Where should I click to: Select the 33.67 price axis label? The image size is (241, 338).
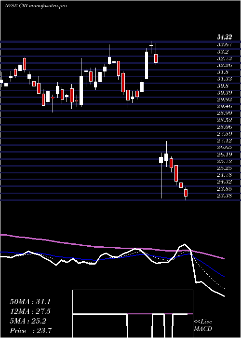point(224,45)
